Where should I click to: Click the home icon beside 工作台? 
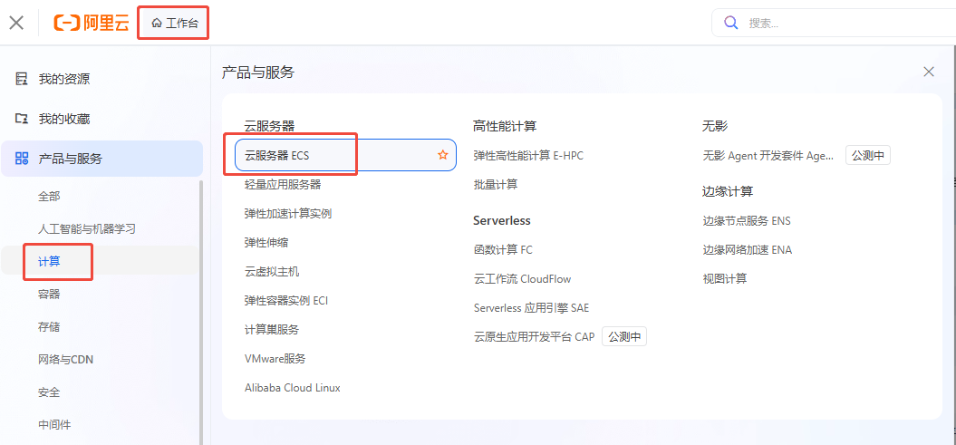(x=158, y=24)
